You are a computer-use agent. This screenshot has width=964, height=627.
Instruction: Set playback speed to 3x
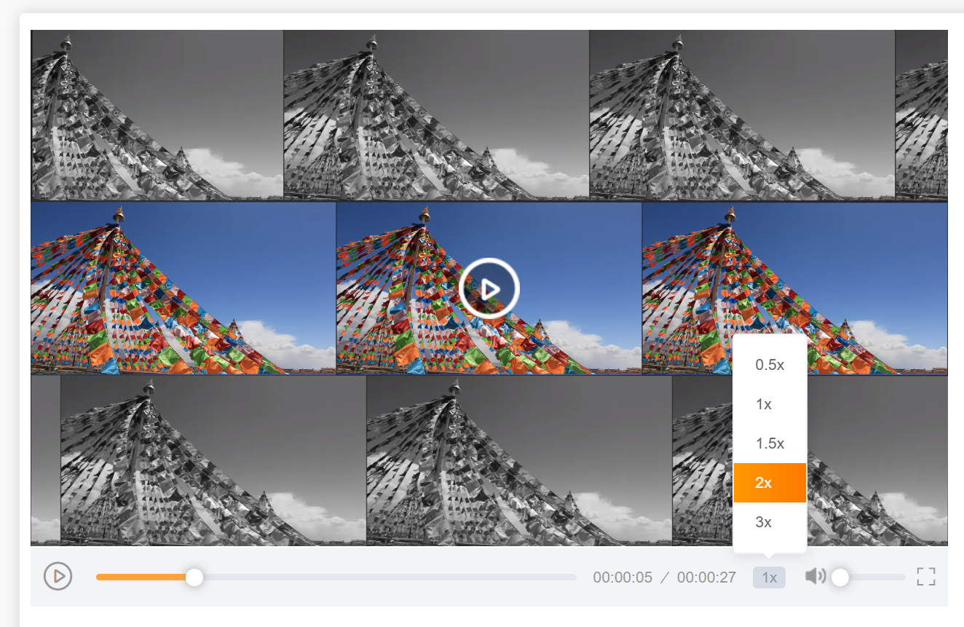pyautogui.click(x=770, y=522)
